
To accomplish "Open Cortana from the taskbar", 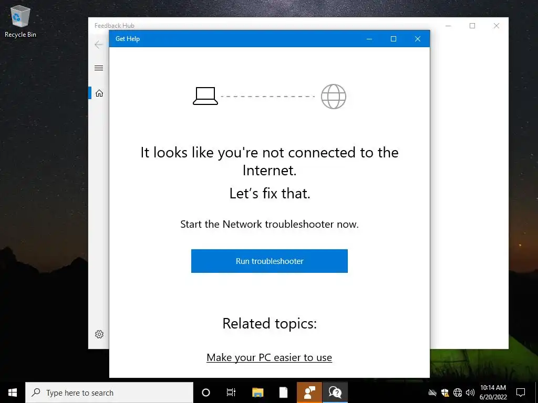I will [206, 393].
